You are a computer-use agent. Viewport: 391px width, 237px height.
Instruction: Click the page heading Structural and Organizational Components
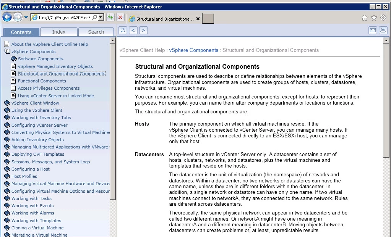coord(197,67)
